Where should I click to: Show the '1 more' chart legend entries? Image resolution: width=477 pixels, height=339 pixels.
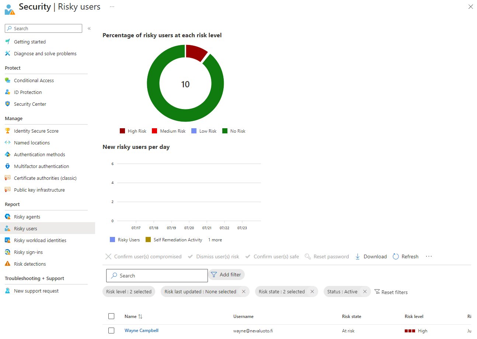point(215,240)
